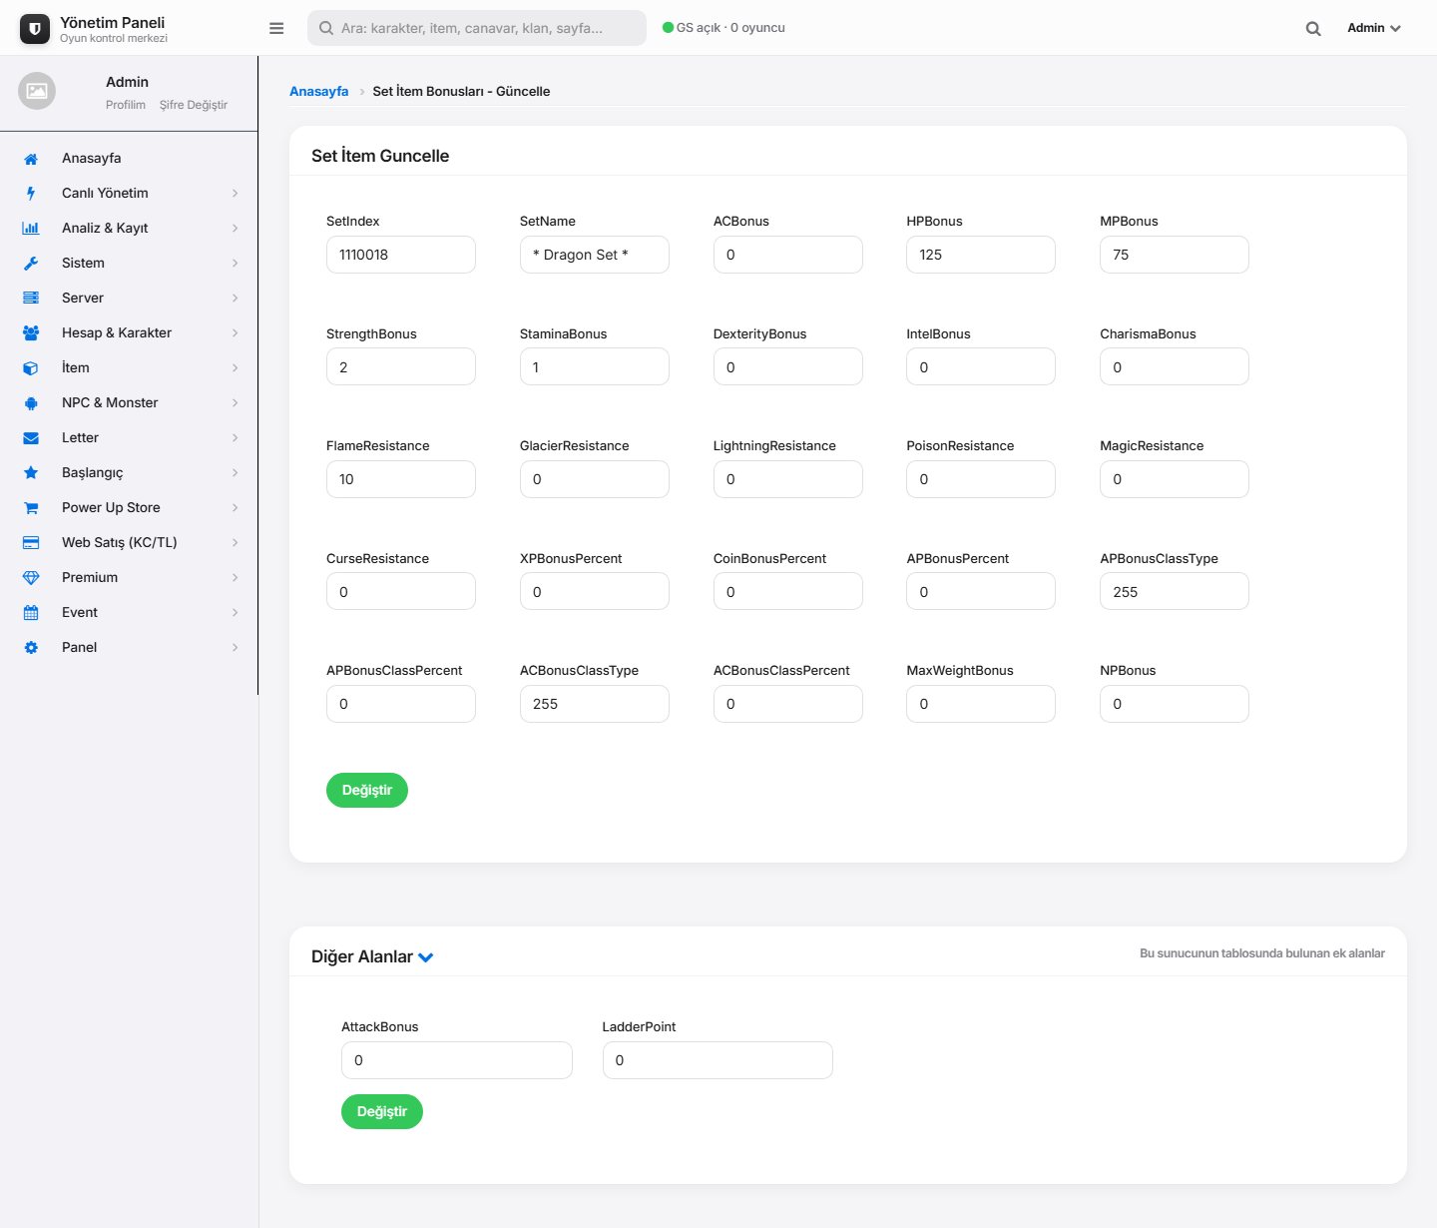
Task: Click the Power Up Store cart icon
Action: [x=31, y=508]
